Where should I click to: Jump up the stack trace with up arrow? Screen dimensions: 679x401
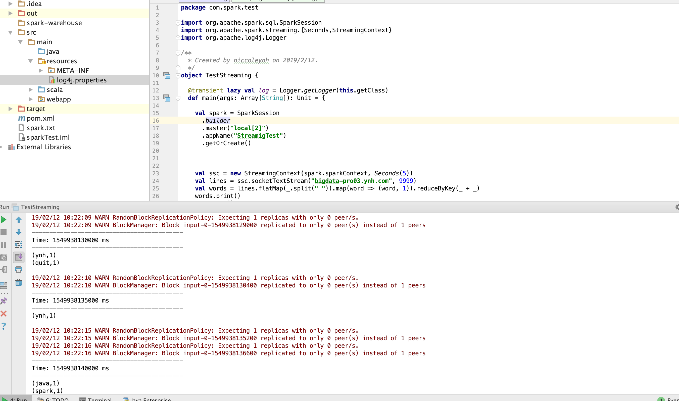click(19, 220)
